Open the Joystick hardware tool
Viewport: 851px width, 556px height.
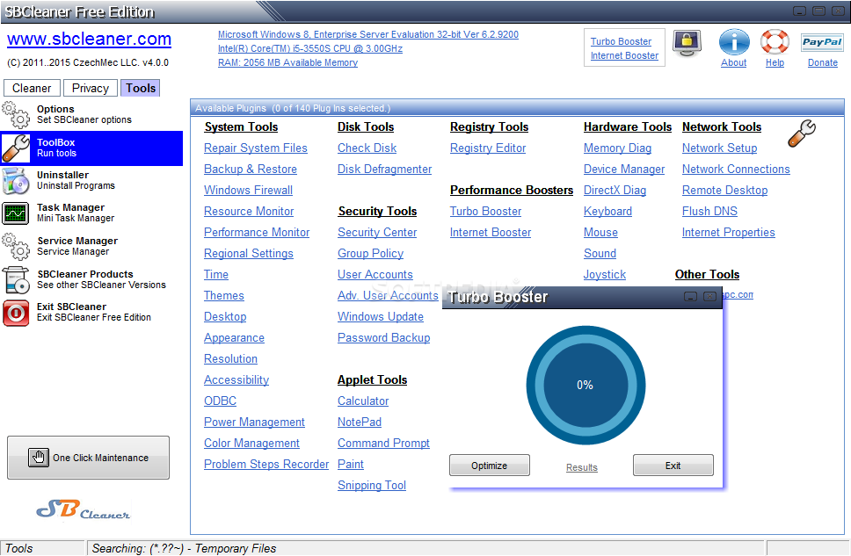point(605,275)
